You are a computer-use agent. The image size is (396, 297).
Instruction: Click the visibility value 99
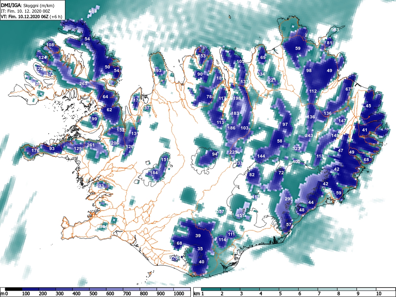pos(94,119)
